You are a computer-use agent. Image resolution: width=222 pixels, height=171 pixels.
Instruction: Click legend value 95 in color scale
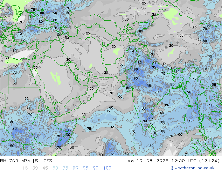[85, 168]
